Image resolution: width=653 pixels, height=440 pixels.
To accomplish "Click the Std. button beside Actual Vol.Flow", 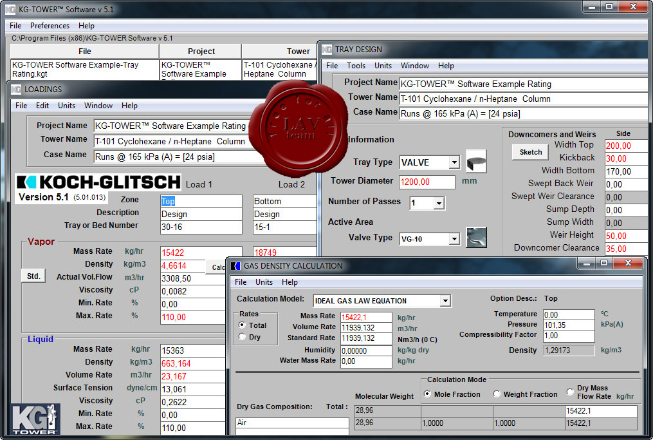I will click(33, 276).
